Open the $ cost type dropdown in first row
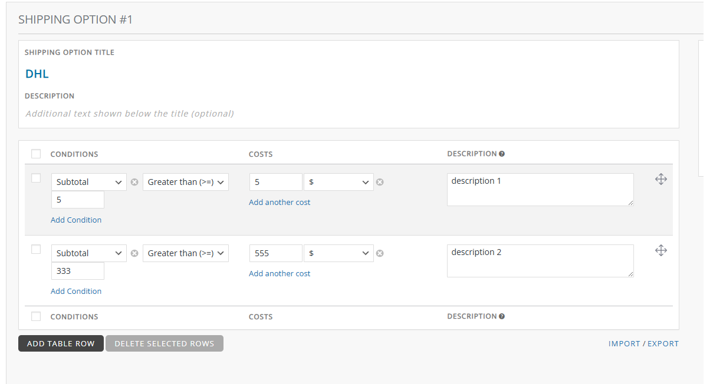 pyautogui.click(x=338, y=183)
